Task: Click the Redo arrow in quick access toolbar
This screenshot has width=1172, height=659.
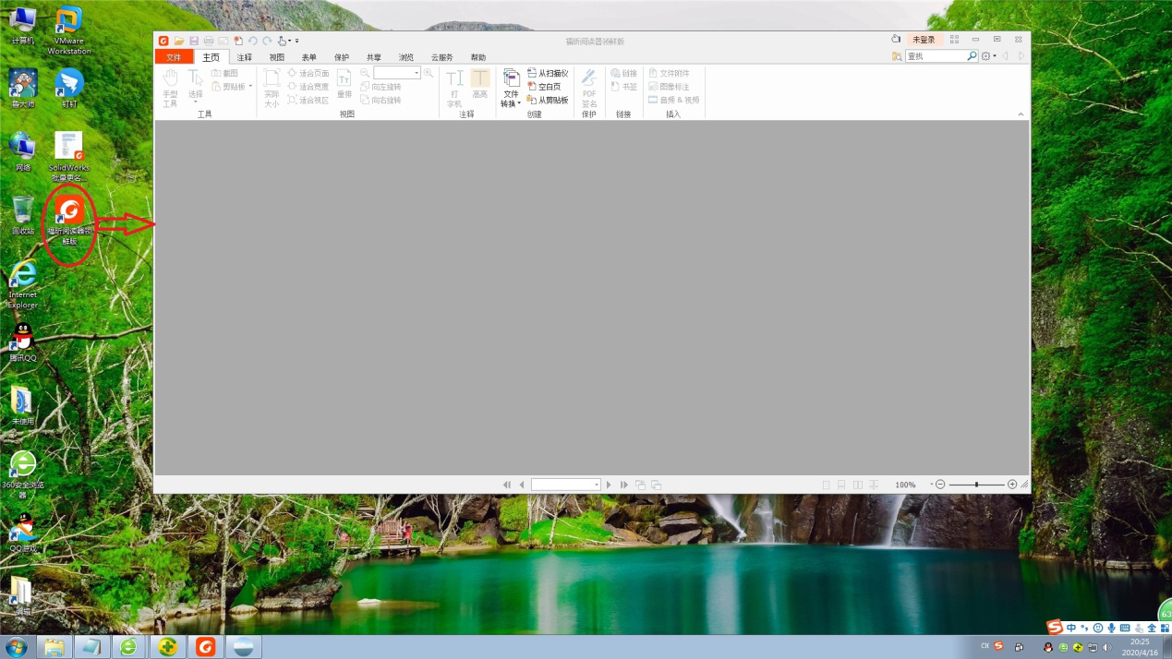Action: point(268,41)
